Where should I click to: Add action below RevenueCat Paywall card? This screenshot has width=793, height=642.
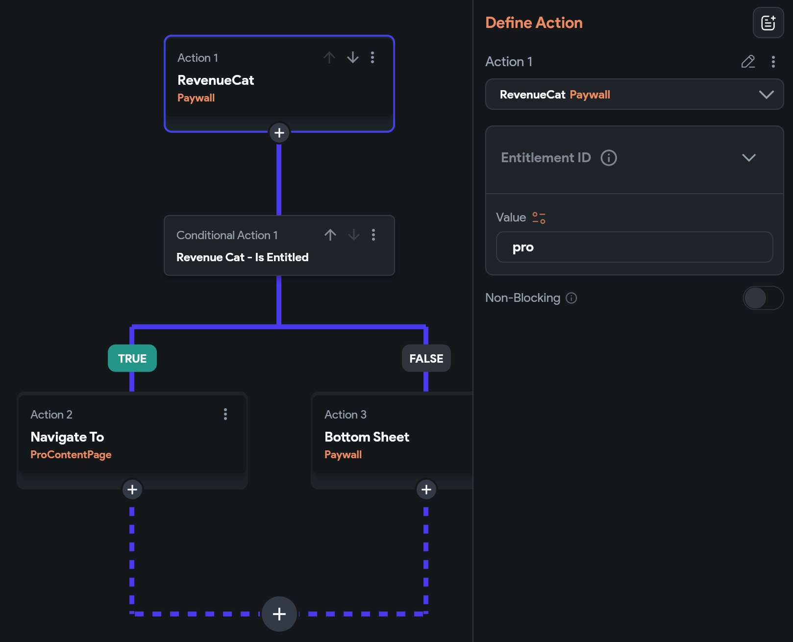pos(279,133)
